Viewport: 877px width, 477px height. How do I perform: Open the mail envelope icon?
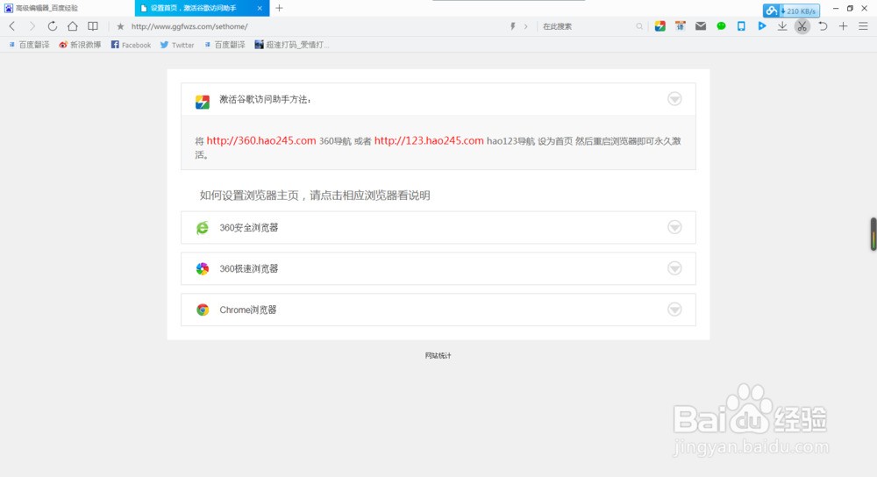700,26
